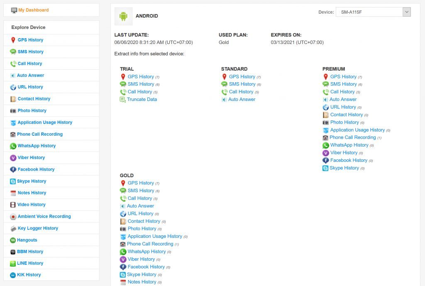Open URL History link under PREMIUM
425x286 pixels.
[343, 107]
